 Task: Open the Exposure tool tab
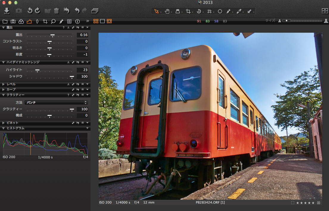[x=29, y=21]
